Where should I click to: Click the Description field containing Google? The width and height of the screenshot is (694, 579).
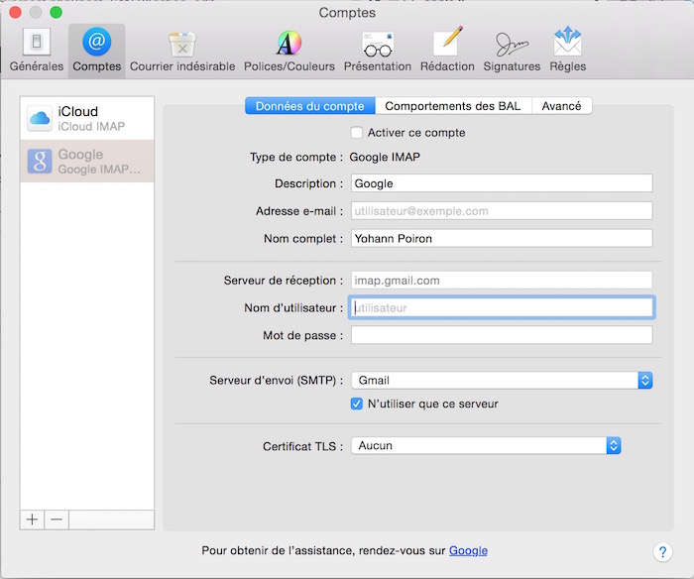click(502, 183)
